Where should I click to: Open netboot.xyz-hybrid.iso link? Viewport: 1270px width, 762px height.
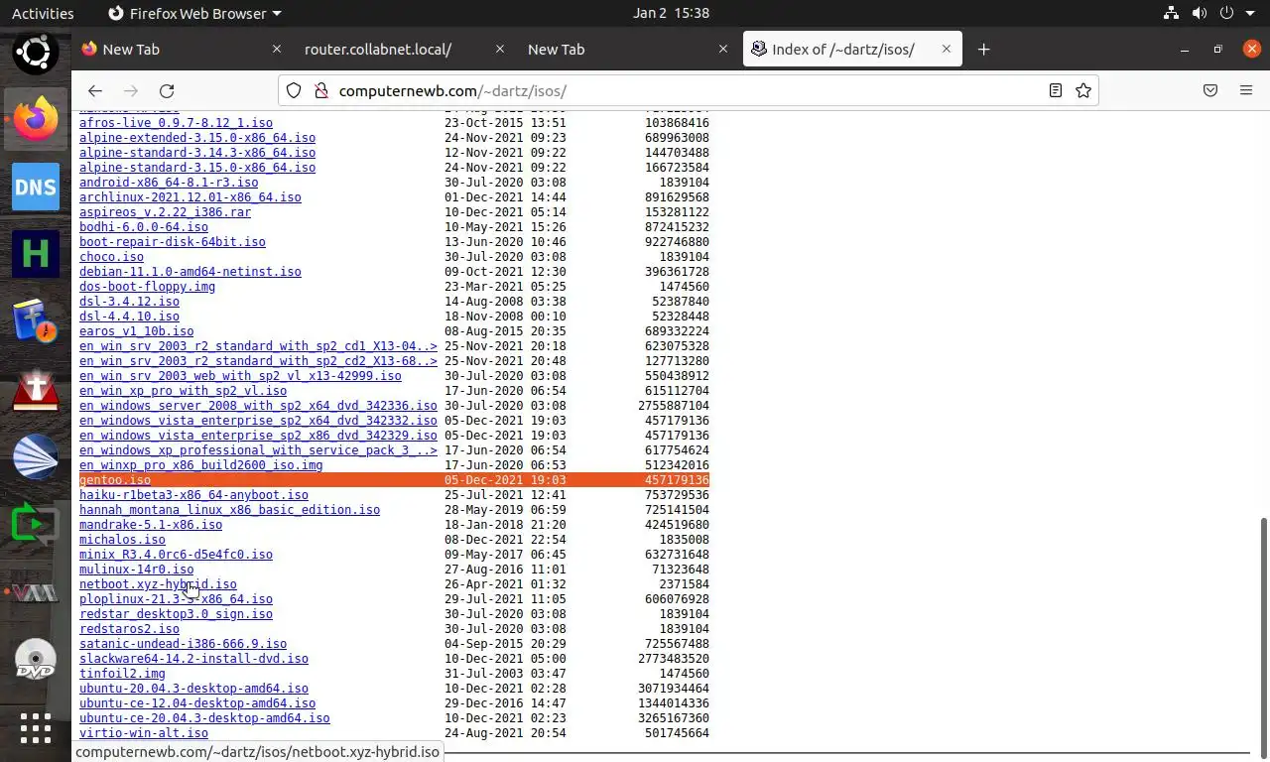pos(158,584)
